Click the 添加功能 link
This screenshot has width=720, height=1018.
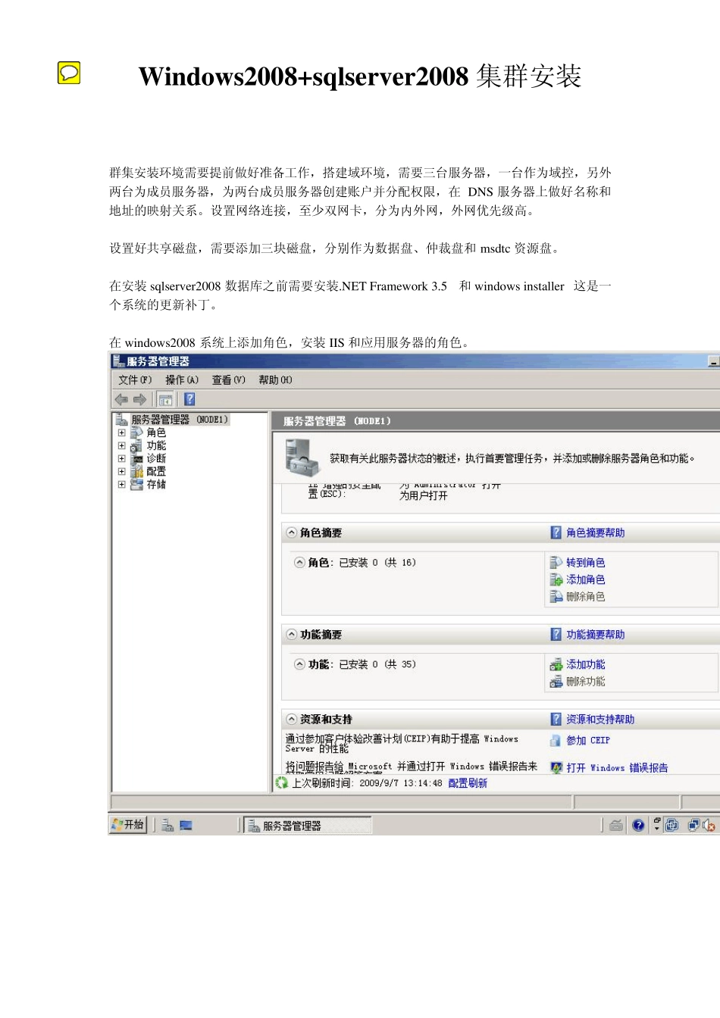(586, 664)
